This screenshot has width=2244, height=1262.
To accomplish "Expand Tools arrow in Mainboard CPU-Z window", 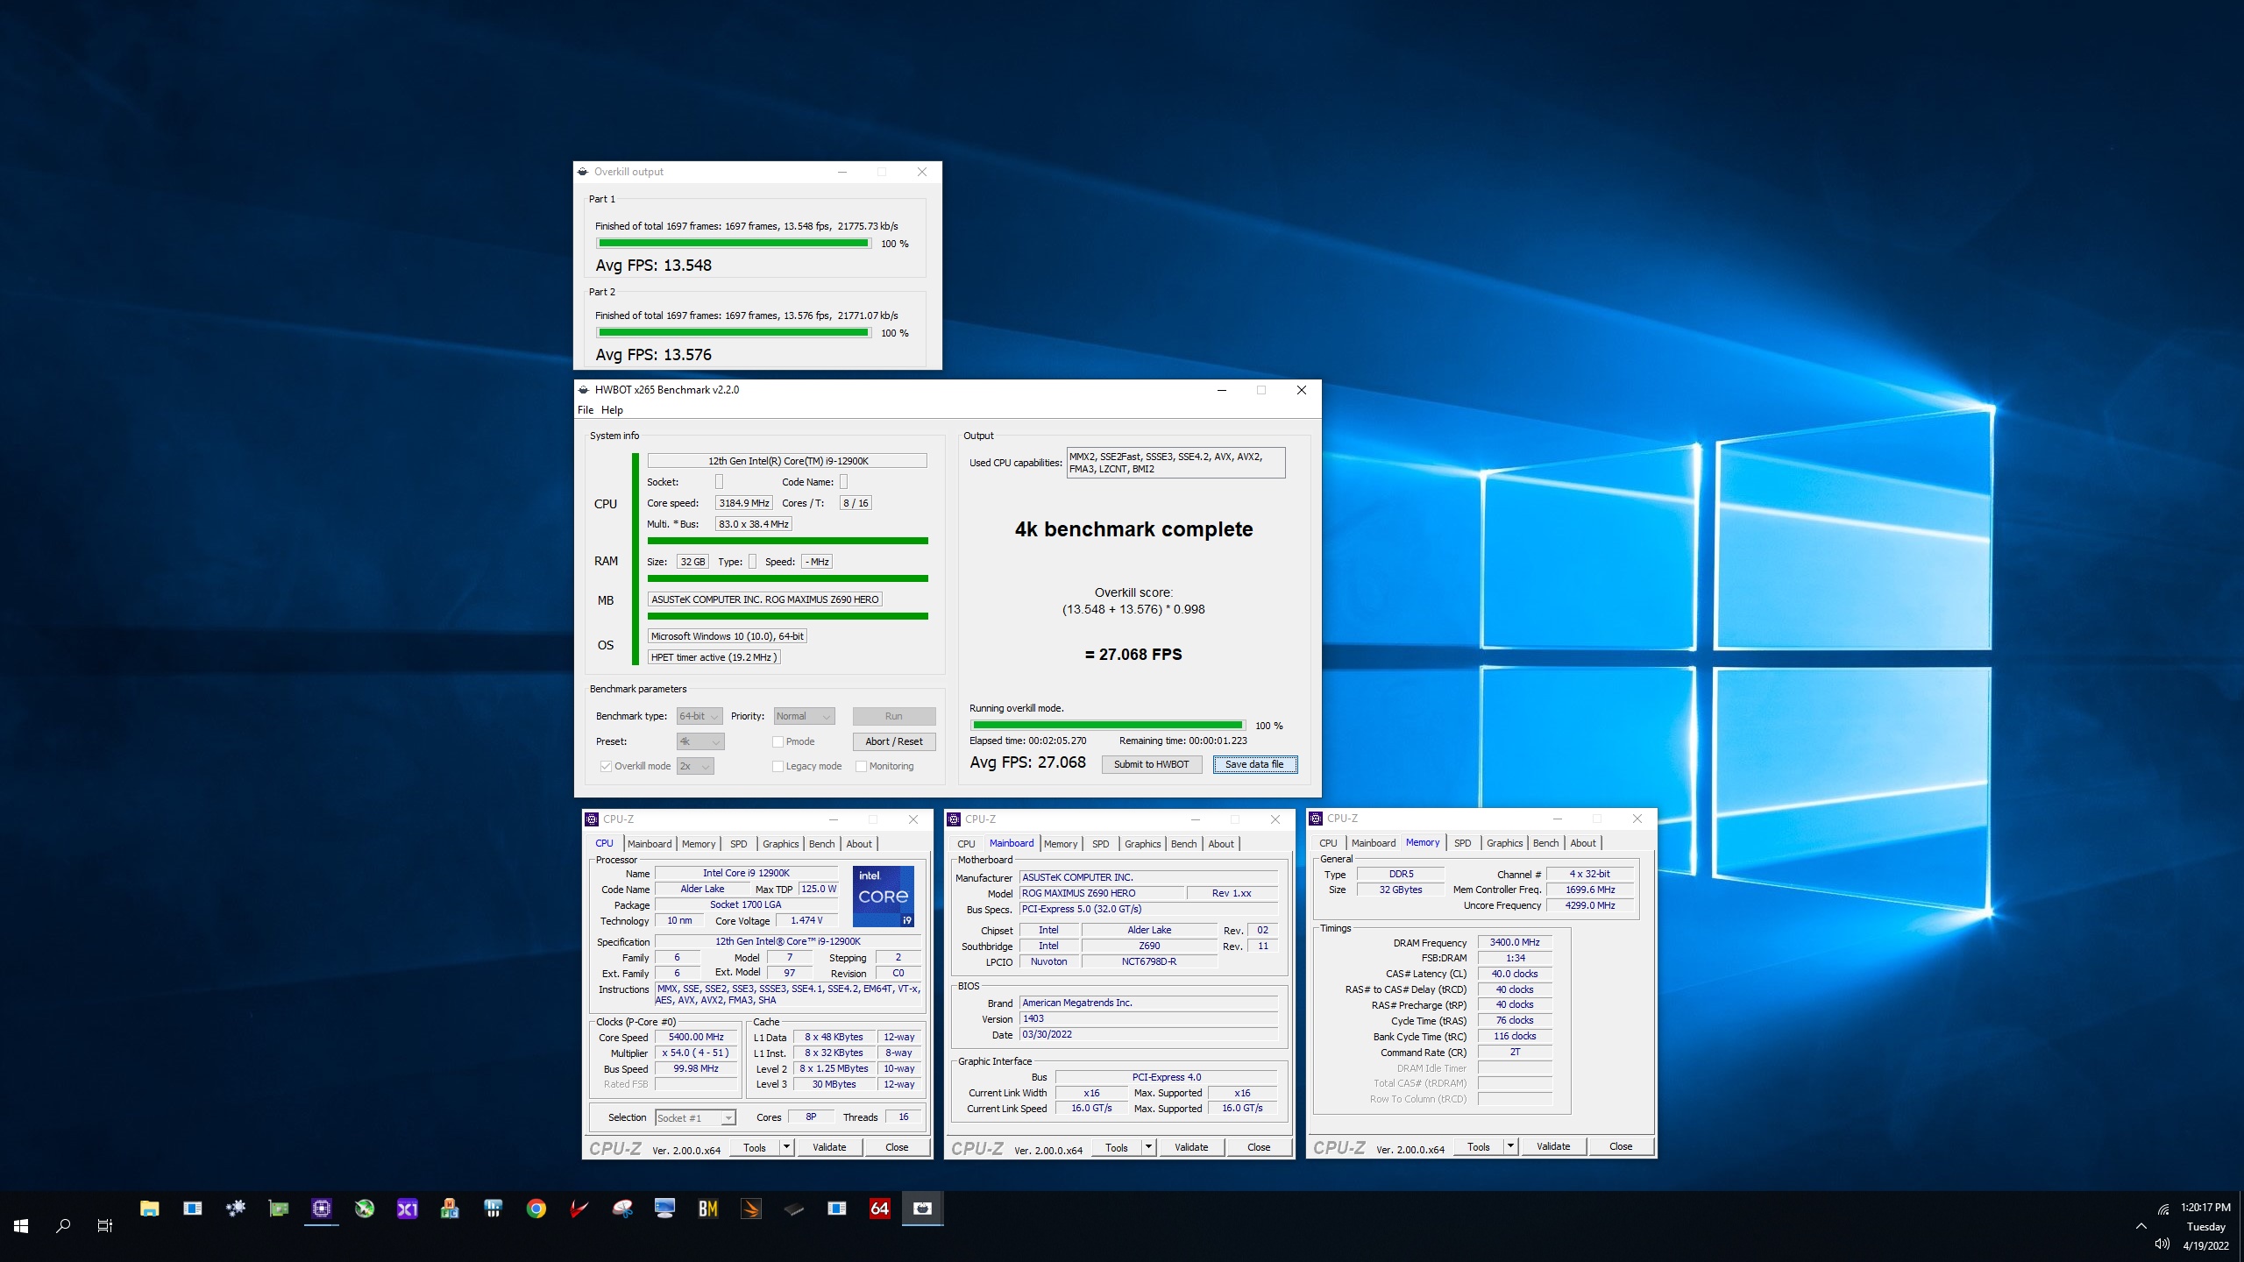I will point(1148,1147).
